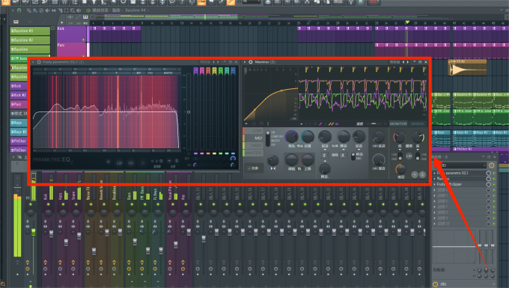The height and width of the screenshot is (288, 509).
Task: Select the paint brush tool in playlist toolbar
Action: coord(35,10)
